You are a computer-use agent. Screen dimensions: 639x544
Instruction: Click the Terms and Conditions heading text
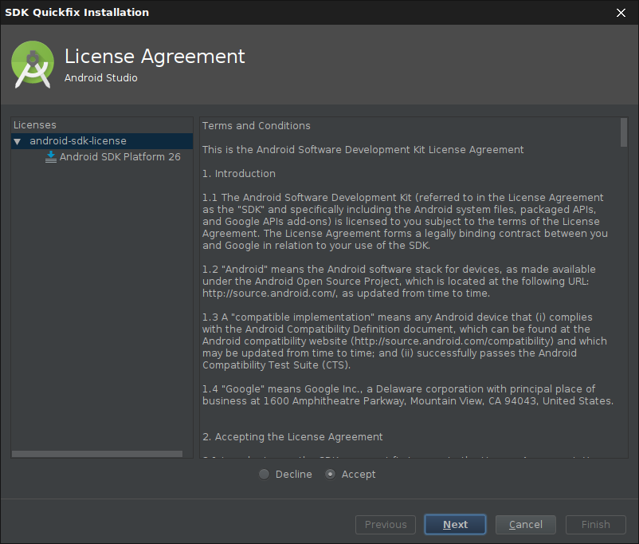click(257, 125)
